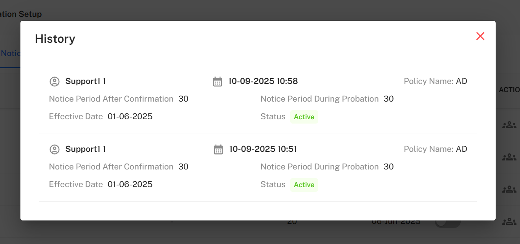Screen dimensions: 520x244
Task: Toggle the switch in the background table row
Action: pyautogui.click(x=448, y=222)
